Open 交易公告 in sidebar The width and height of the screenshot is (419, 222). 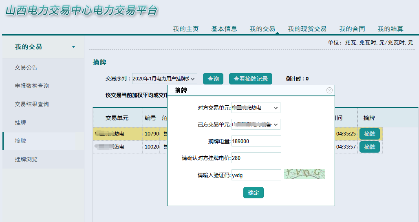[x=26, y=67]
